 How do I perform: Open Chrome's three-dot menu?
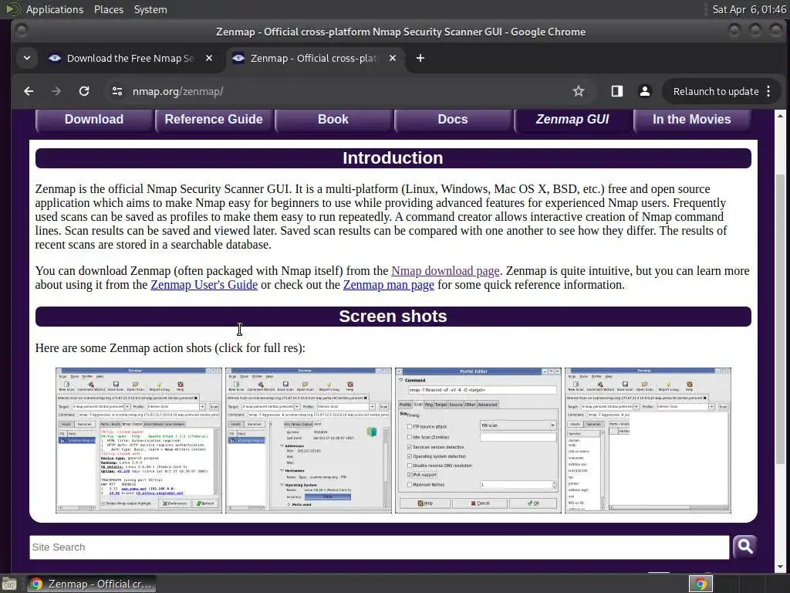768,91
